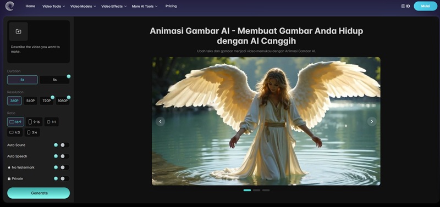Show the previous carousel slide
This screenshot has width=440, height=207.
point(160,121)
